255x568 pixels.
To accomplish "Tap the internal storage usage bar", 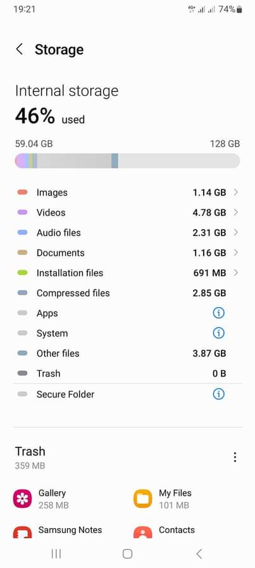I will [x=128, y=161].
